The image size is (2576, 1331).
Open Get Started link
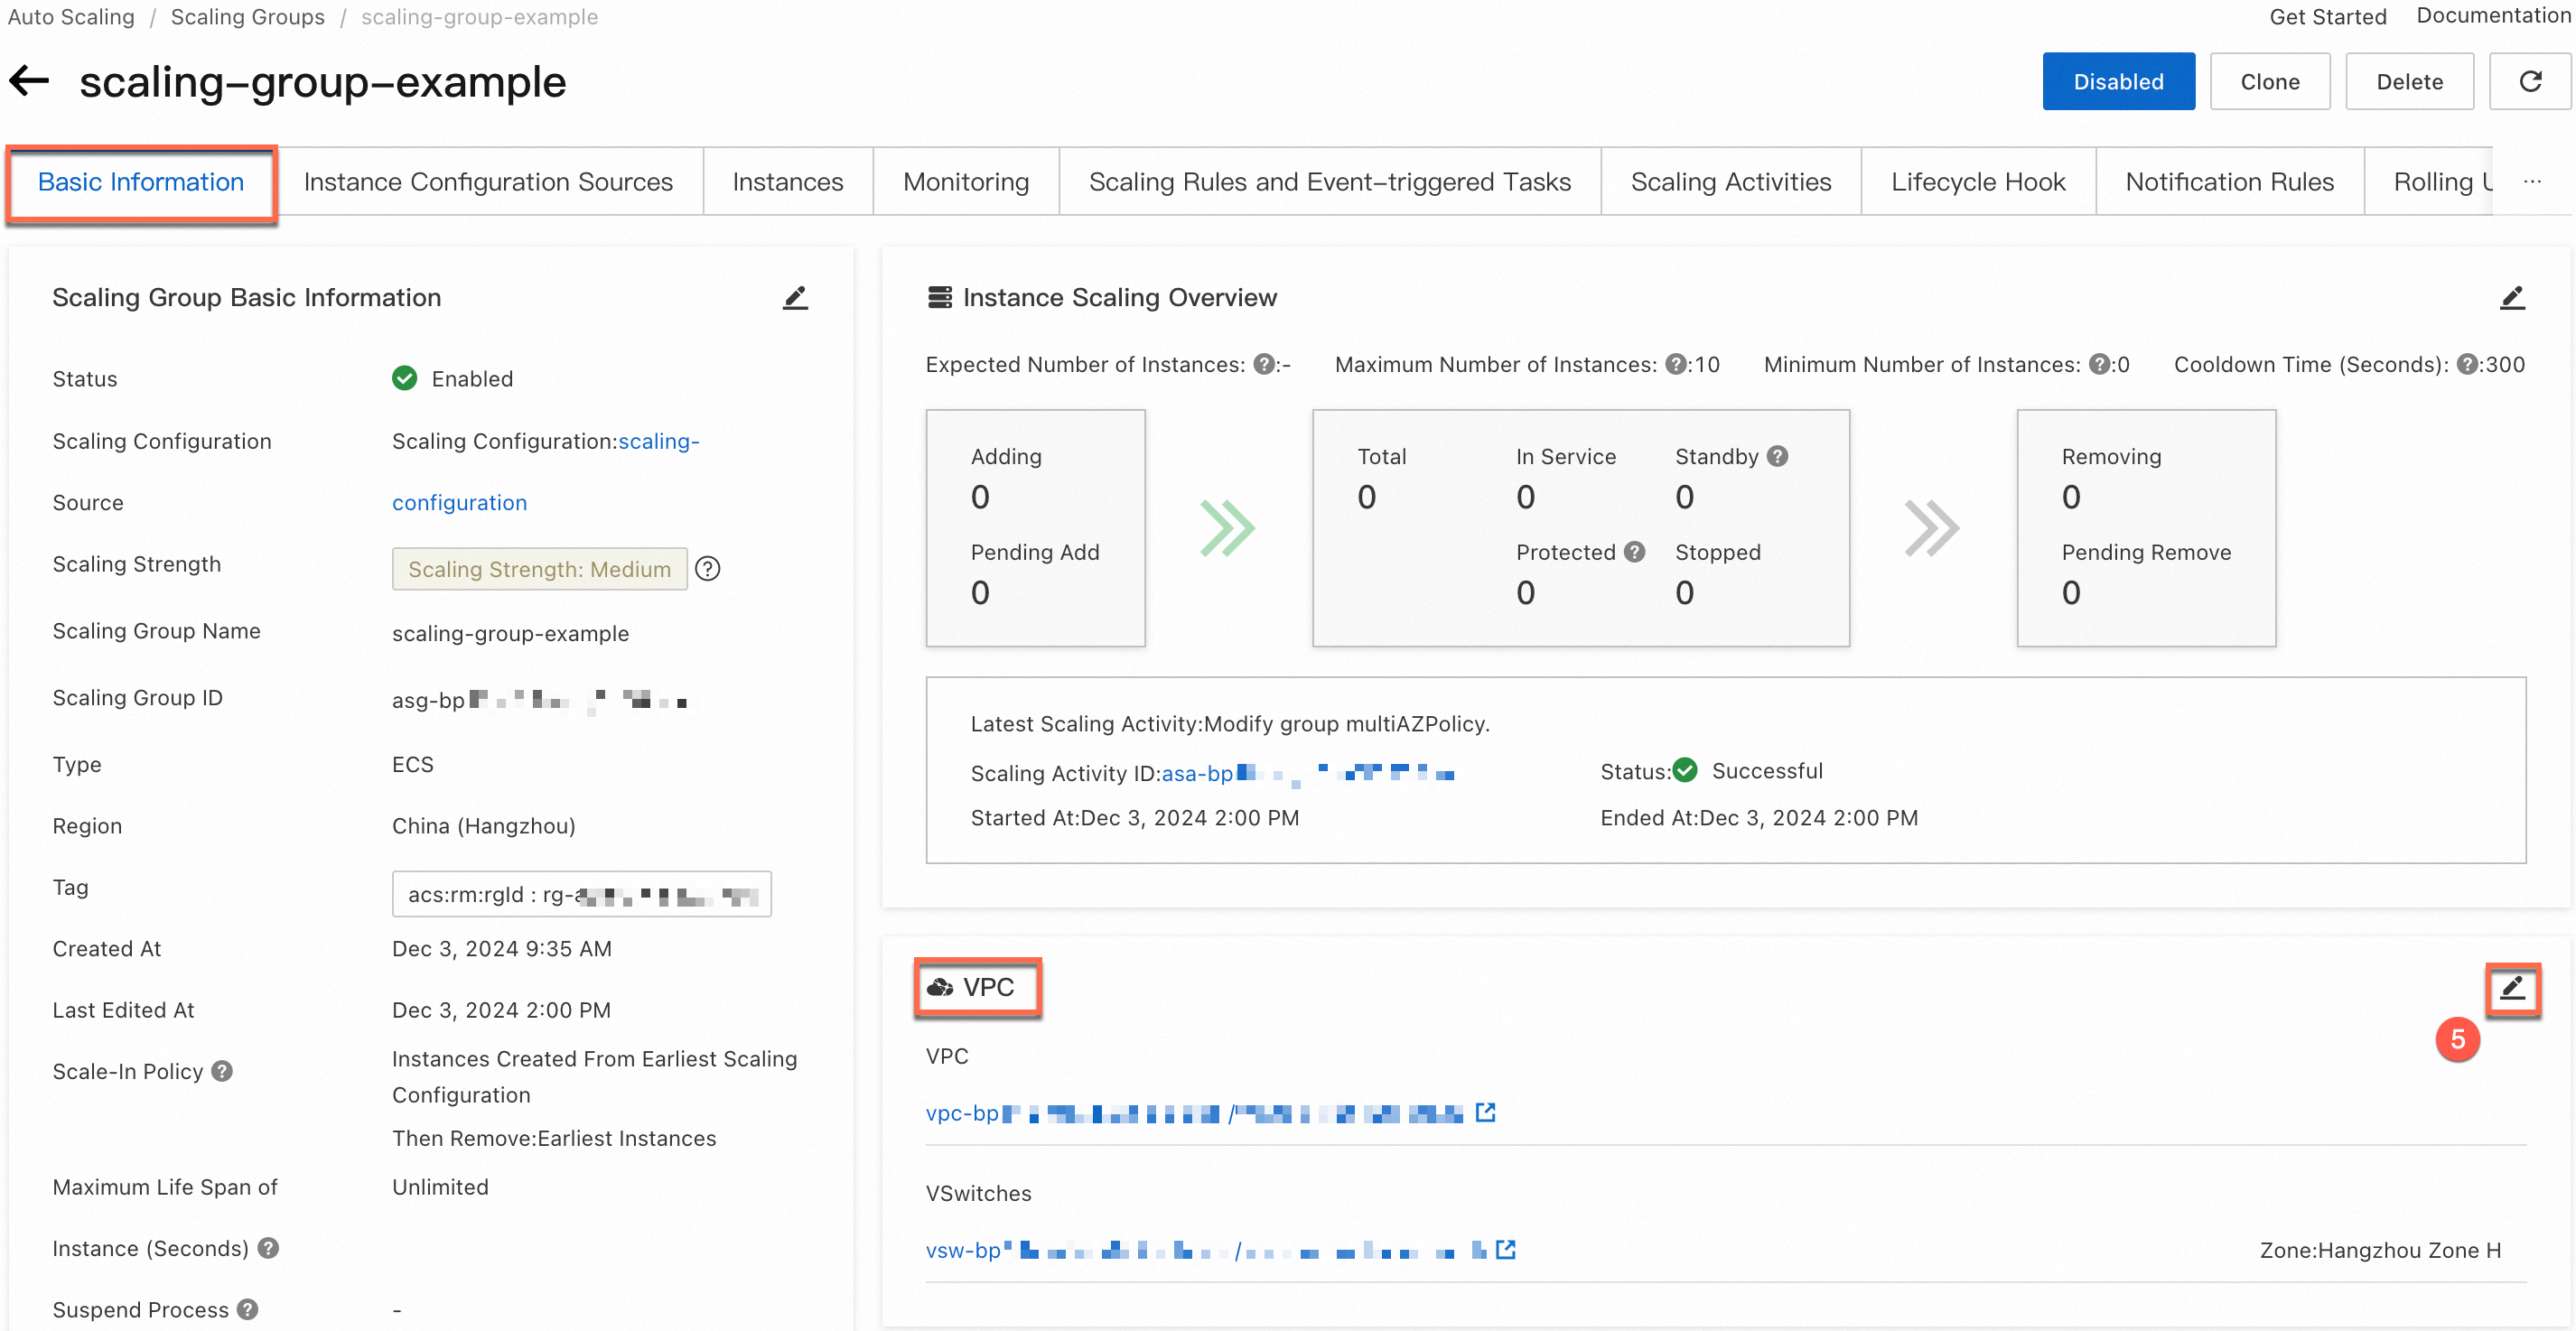(2327, 17)
